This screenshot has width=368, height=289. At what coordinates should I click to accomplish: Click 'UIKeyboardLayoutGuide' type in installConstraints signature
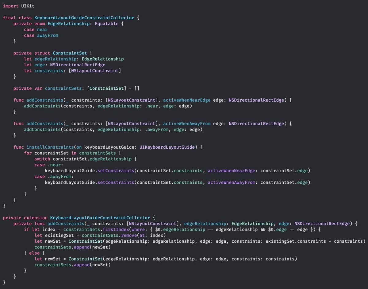point(167,147)
